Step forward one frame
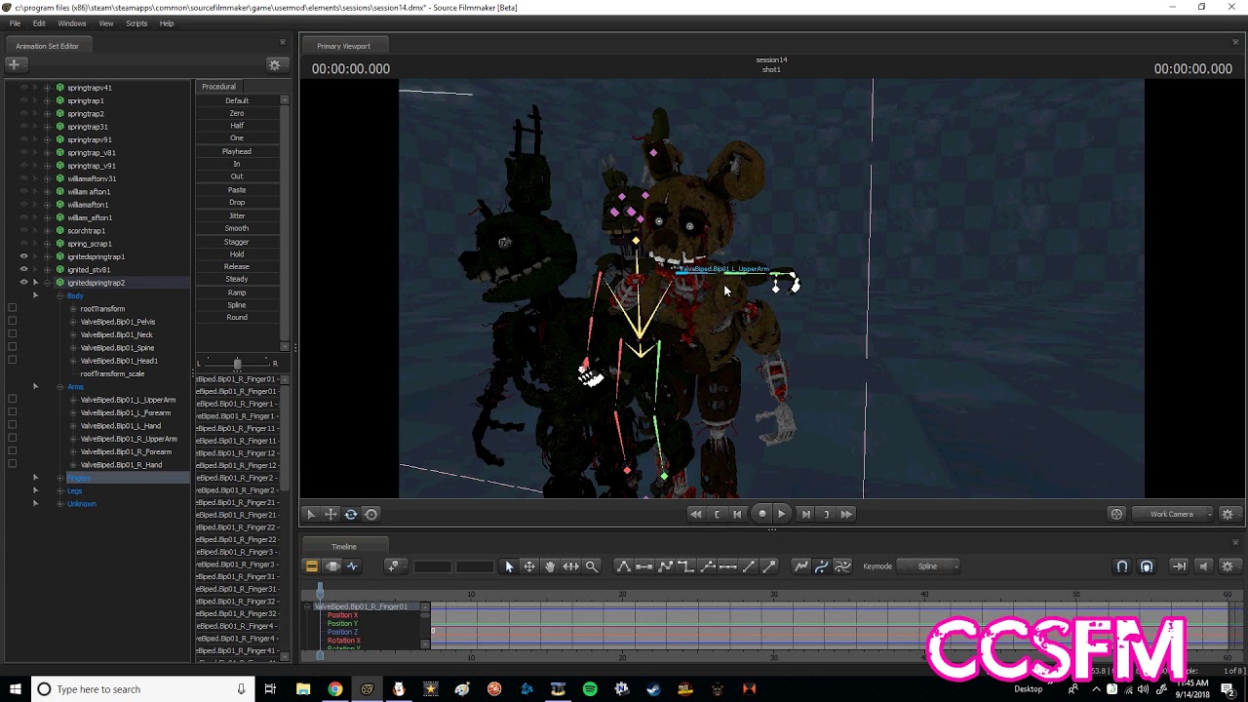Image resolution: width=1248 pixels, height=702 pixels. point(805,514)
